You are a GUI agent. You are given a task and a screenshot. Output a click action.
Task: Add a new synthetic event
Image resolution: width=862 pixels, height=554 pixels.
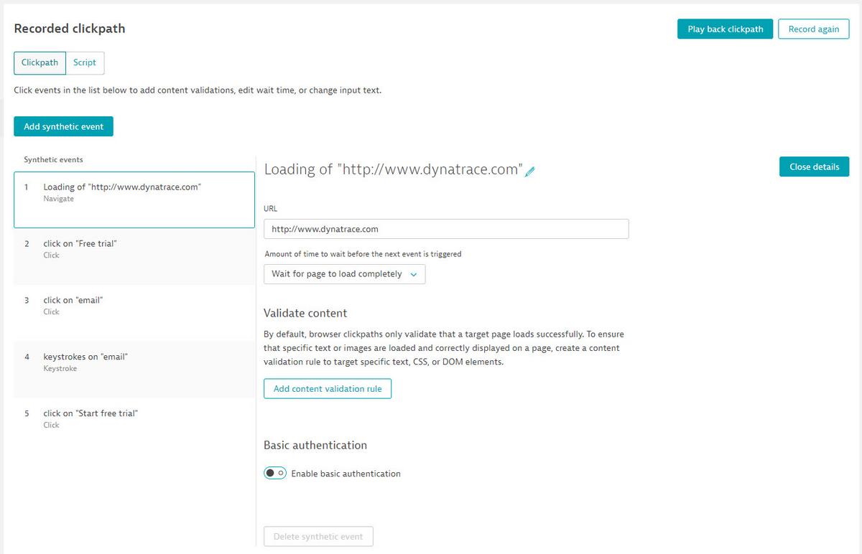pos(63,126)
